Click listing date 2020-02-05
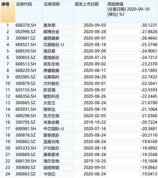158x178 pixels. [95, 116]
